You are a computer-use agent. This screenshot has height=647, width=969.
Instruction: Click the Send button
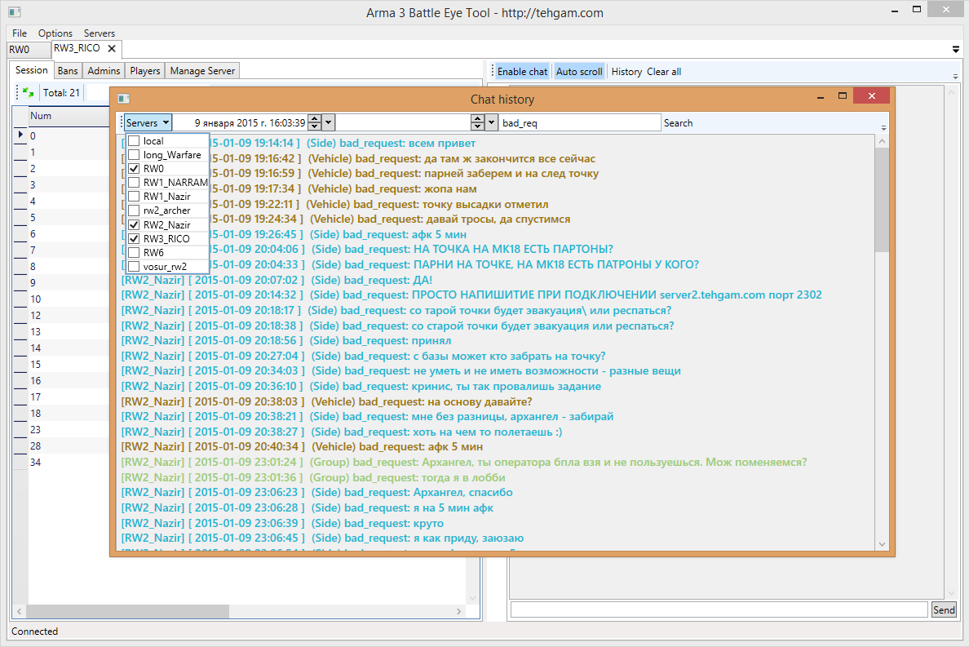(x=944, y=610)
